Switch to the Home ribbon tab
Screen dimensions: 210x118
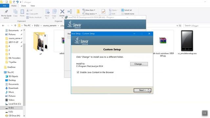pos(14,6)
